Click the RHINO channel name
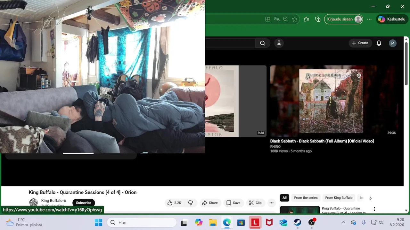 [x=275, y=147]
